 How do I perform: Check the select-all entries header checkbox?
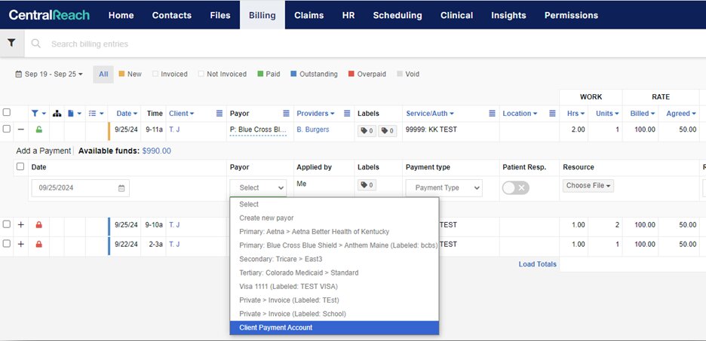[x=7, y=112]
